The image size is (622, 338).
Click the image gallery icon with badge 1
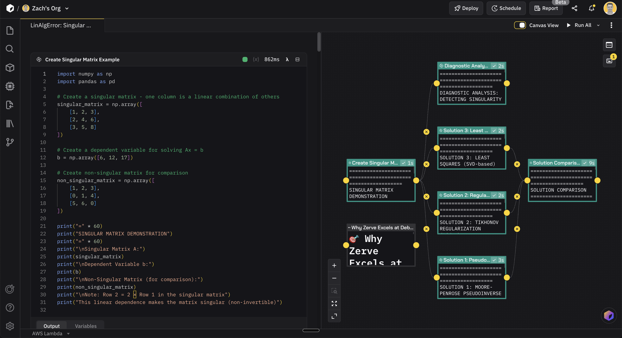[x=609, y=61]
